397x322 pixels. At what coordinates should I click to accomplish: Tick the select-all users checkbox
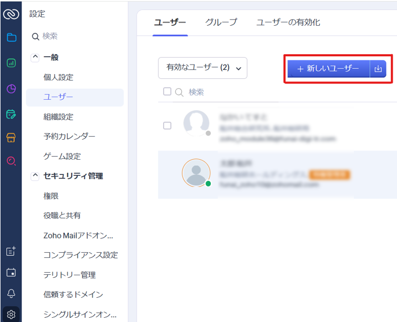point(167,91)
